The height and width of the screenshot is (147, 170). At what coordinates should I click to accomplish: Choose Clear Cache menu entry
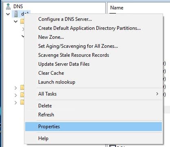coord(94,73)
